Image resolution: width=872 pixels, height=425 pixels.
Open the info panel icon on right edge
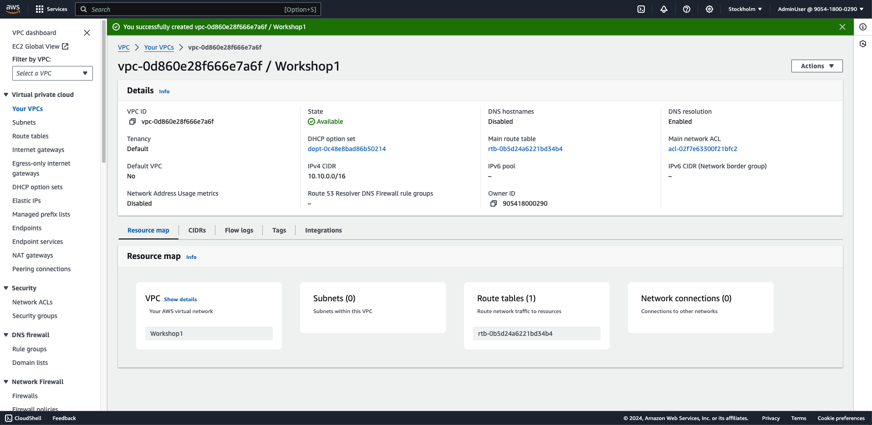coord(863,27)
